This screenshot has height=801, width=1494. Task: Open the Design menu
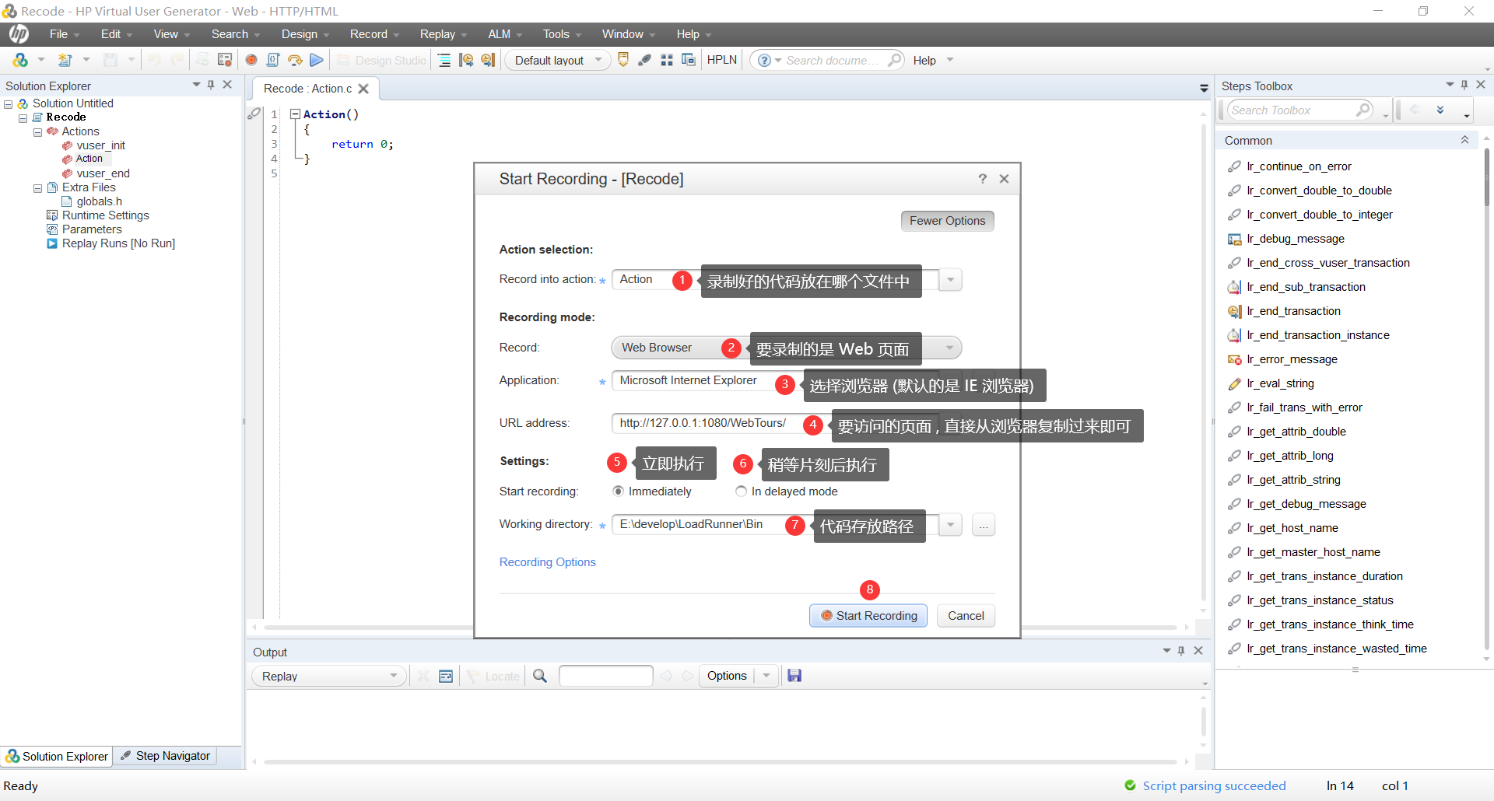305,34
